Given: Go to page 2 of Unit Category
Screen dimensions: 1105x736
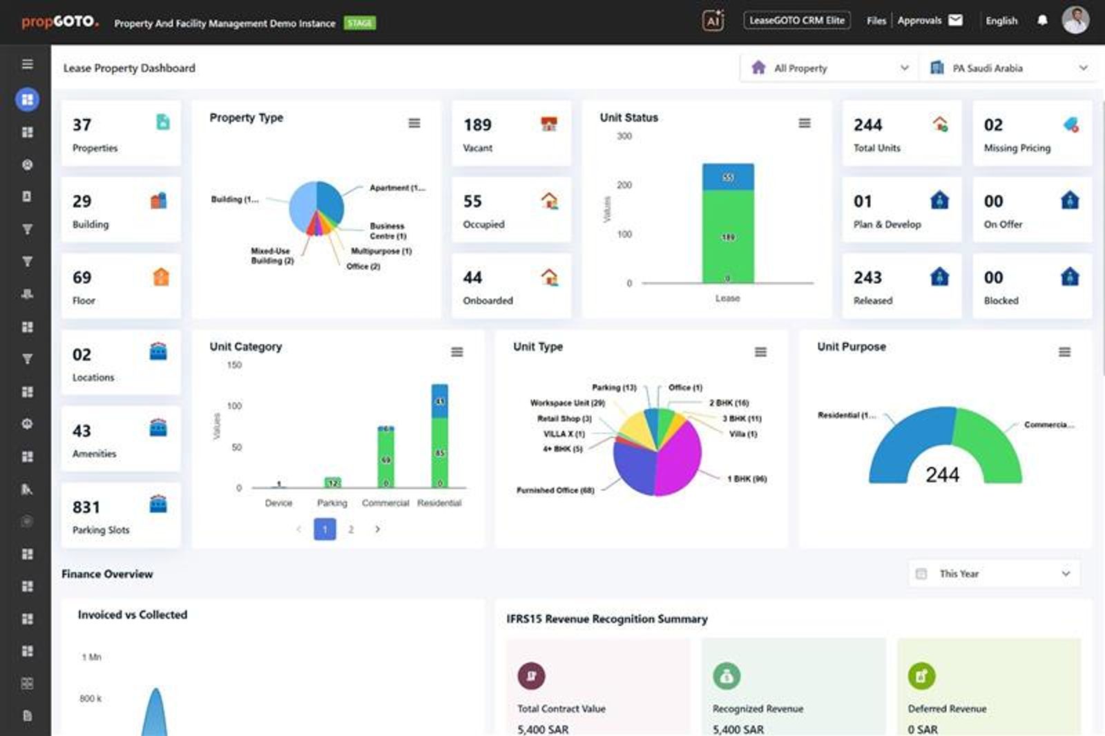Looking at the screenshot, I should coord(351,530).
